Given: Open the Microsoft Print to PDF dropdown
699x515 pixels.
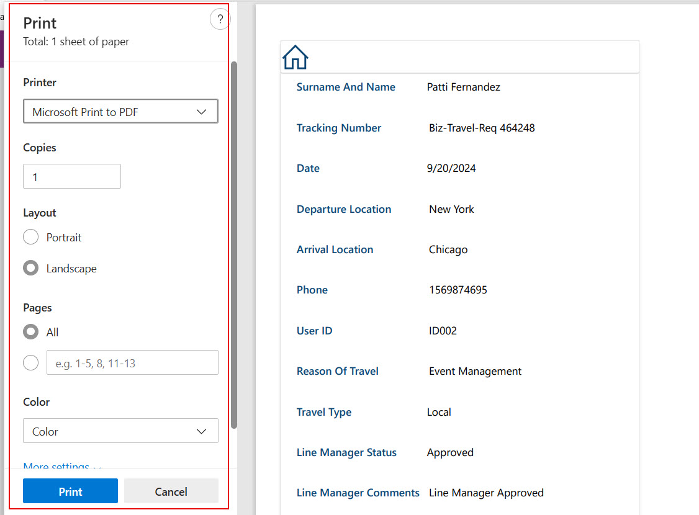Looking at the screenshot, I should 120,111.
